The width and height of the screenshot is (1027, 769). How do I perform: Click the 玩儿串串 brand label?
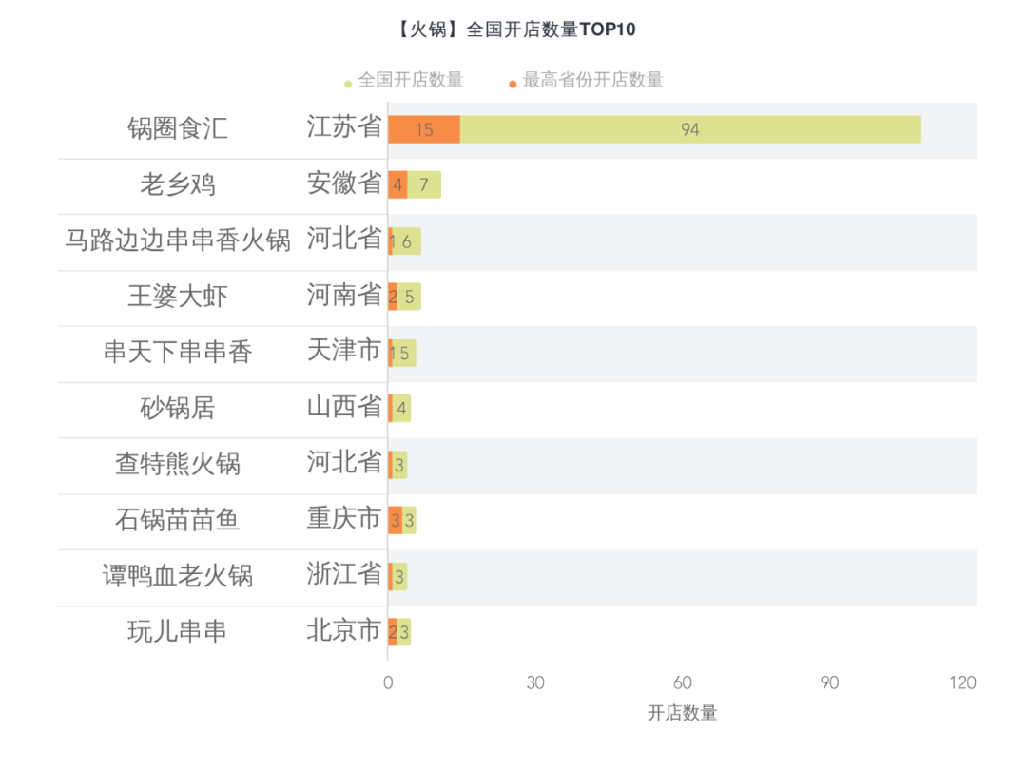178,631
